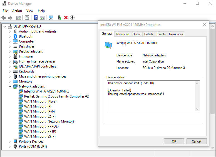Click the DESKTOP-RS52FEU computer icon
Image resolution: width=216 pixels, height=157 pixels.
[10, 26]
